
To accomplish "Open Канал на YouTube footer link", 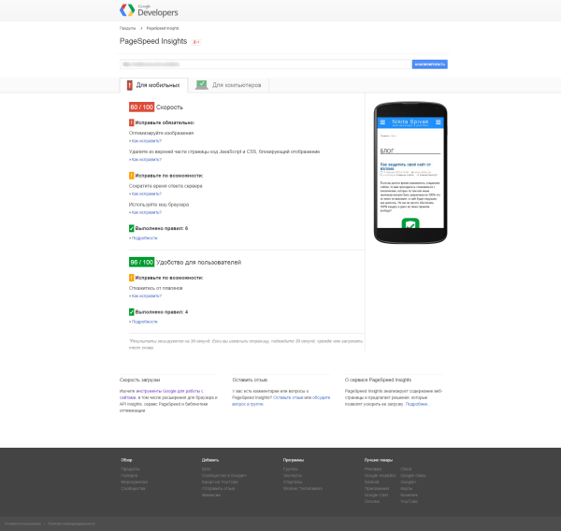I will (220, 482).
